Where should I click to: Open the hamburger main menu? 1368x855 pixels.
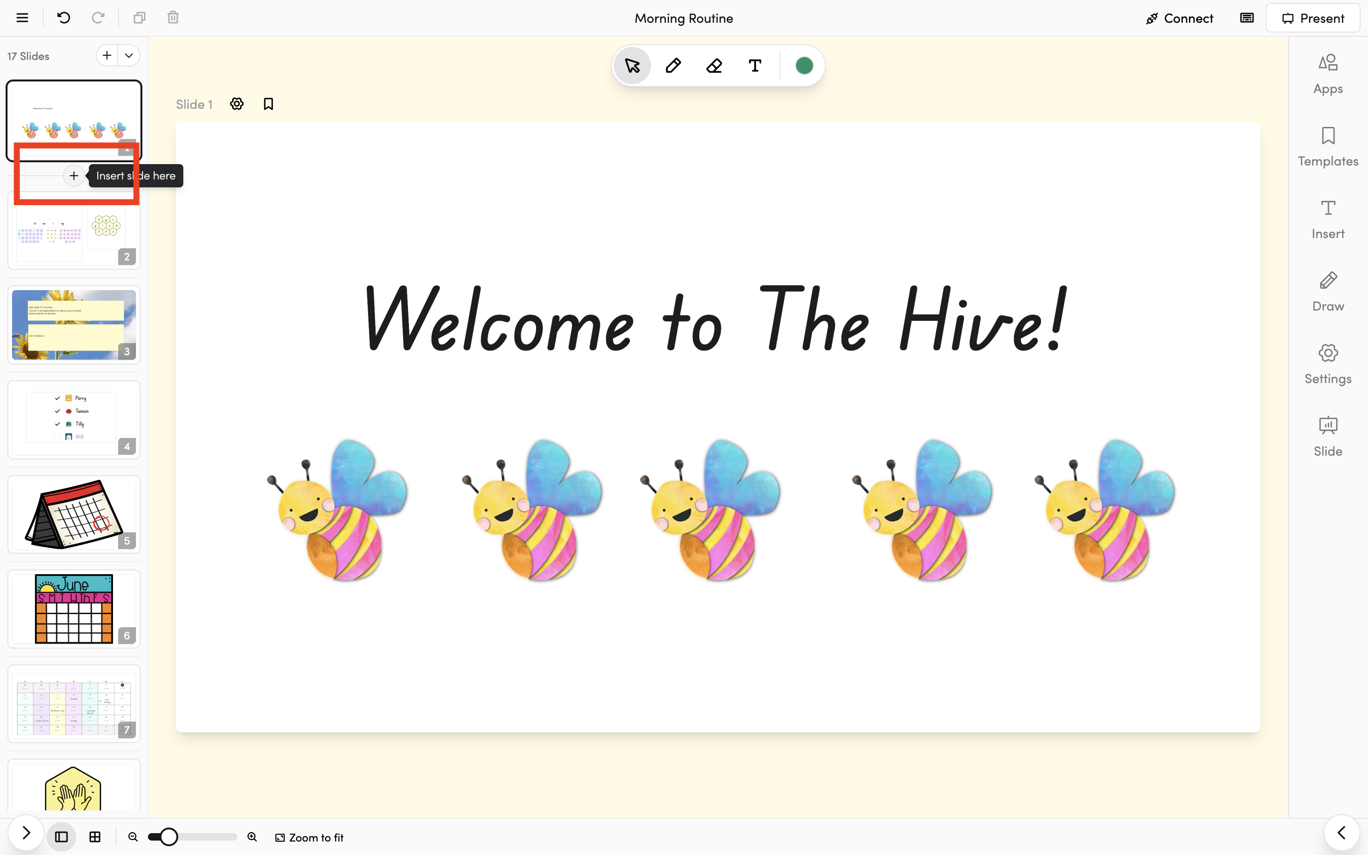coord(22,18)
